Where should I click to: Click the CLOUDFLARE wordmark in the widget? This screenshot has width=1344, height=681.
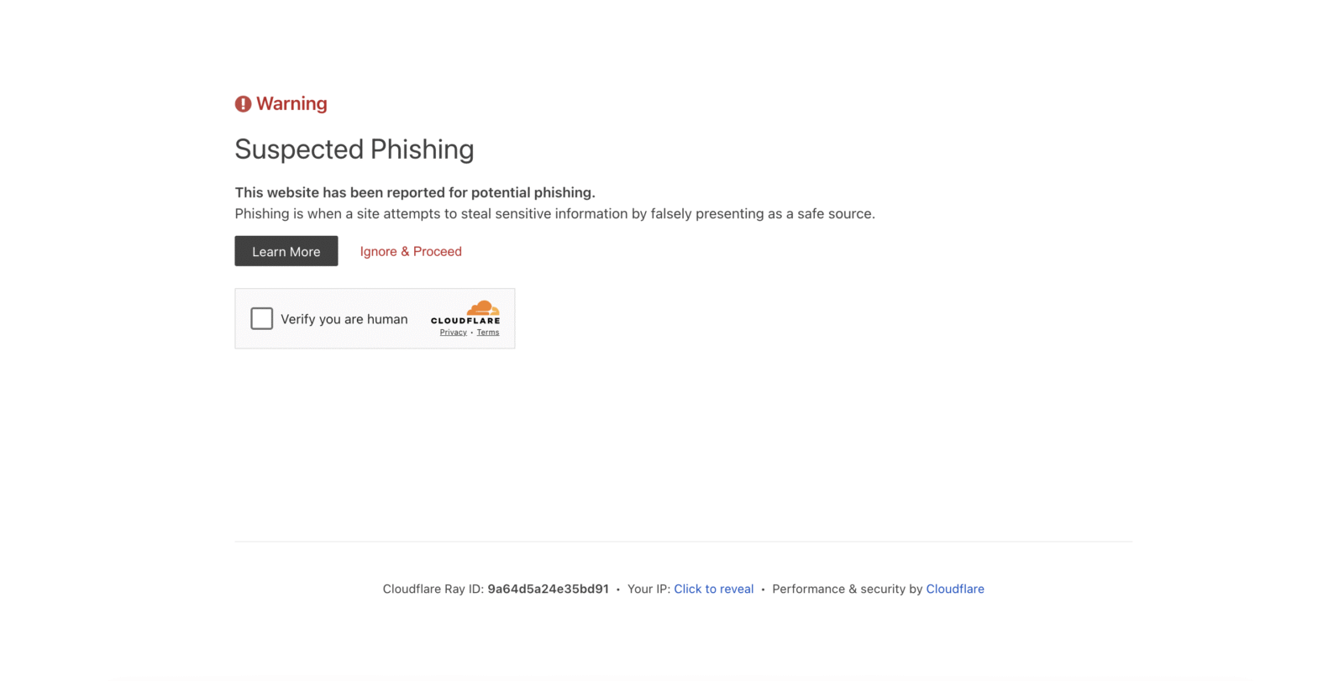click(x=465, y=321)
